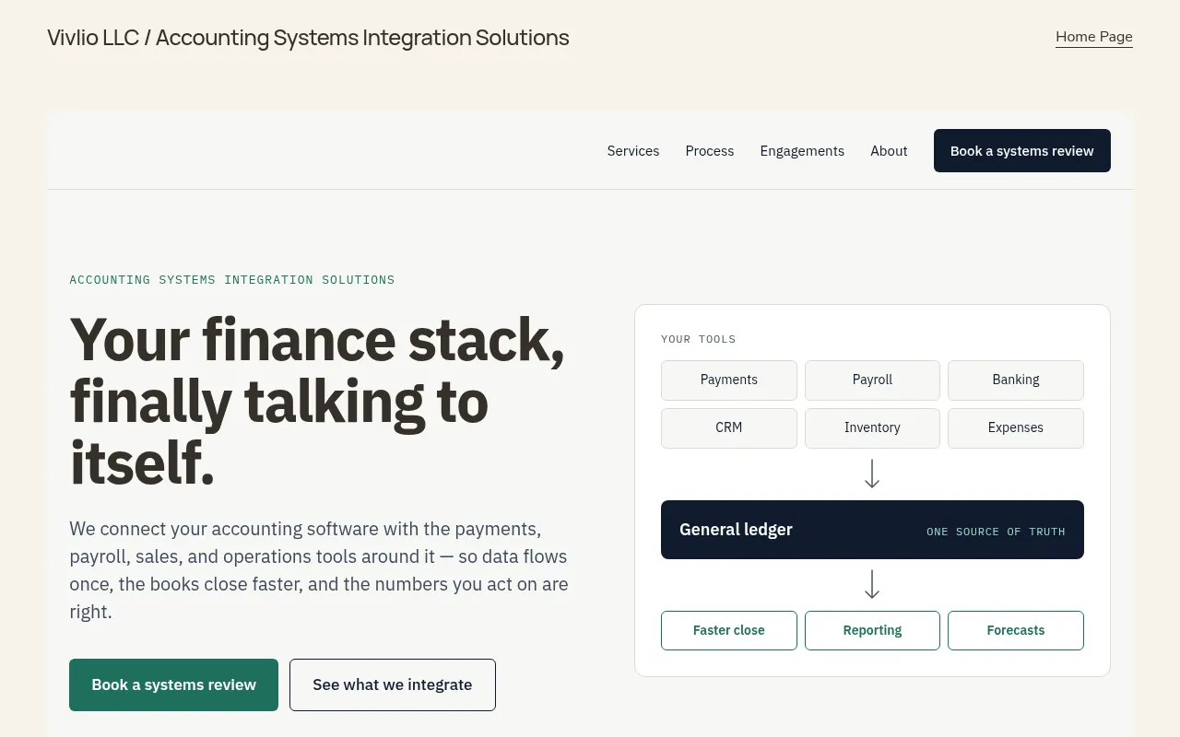Click the Inventory tool chip
Image resolution: width=1180 pixels, height=737 pixels.
(x=872, y=428)
